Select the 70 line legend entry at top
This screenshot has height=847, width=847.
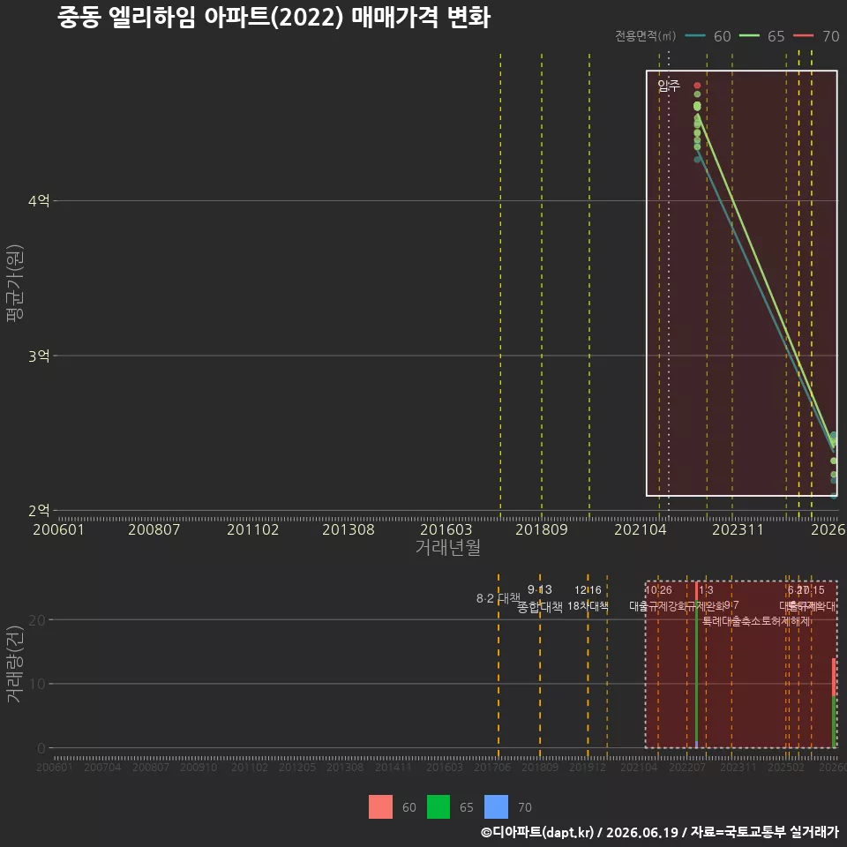coord(816,36)
